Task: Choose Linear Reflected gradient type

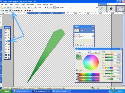Action: [14, 10]
